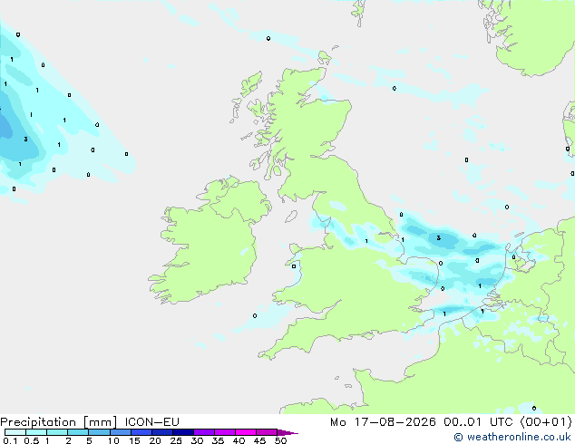Click the 25 mm dark blue legend swatch

[x=183, y=432]
